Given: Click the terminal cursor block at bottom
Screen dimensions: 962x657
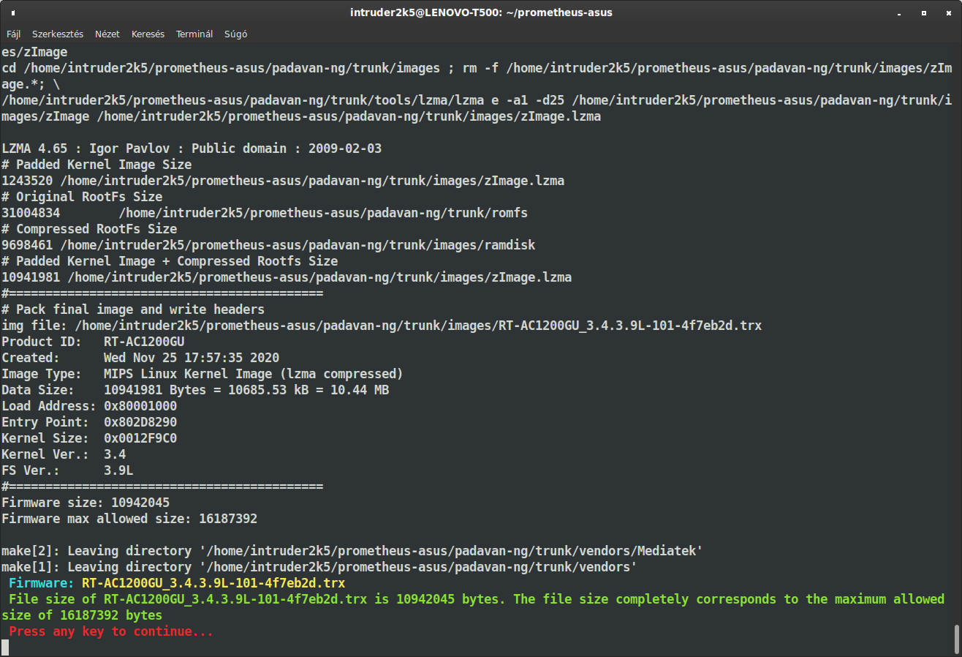Looking at the screenshot, I should coord(5,647).
